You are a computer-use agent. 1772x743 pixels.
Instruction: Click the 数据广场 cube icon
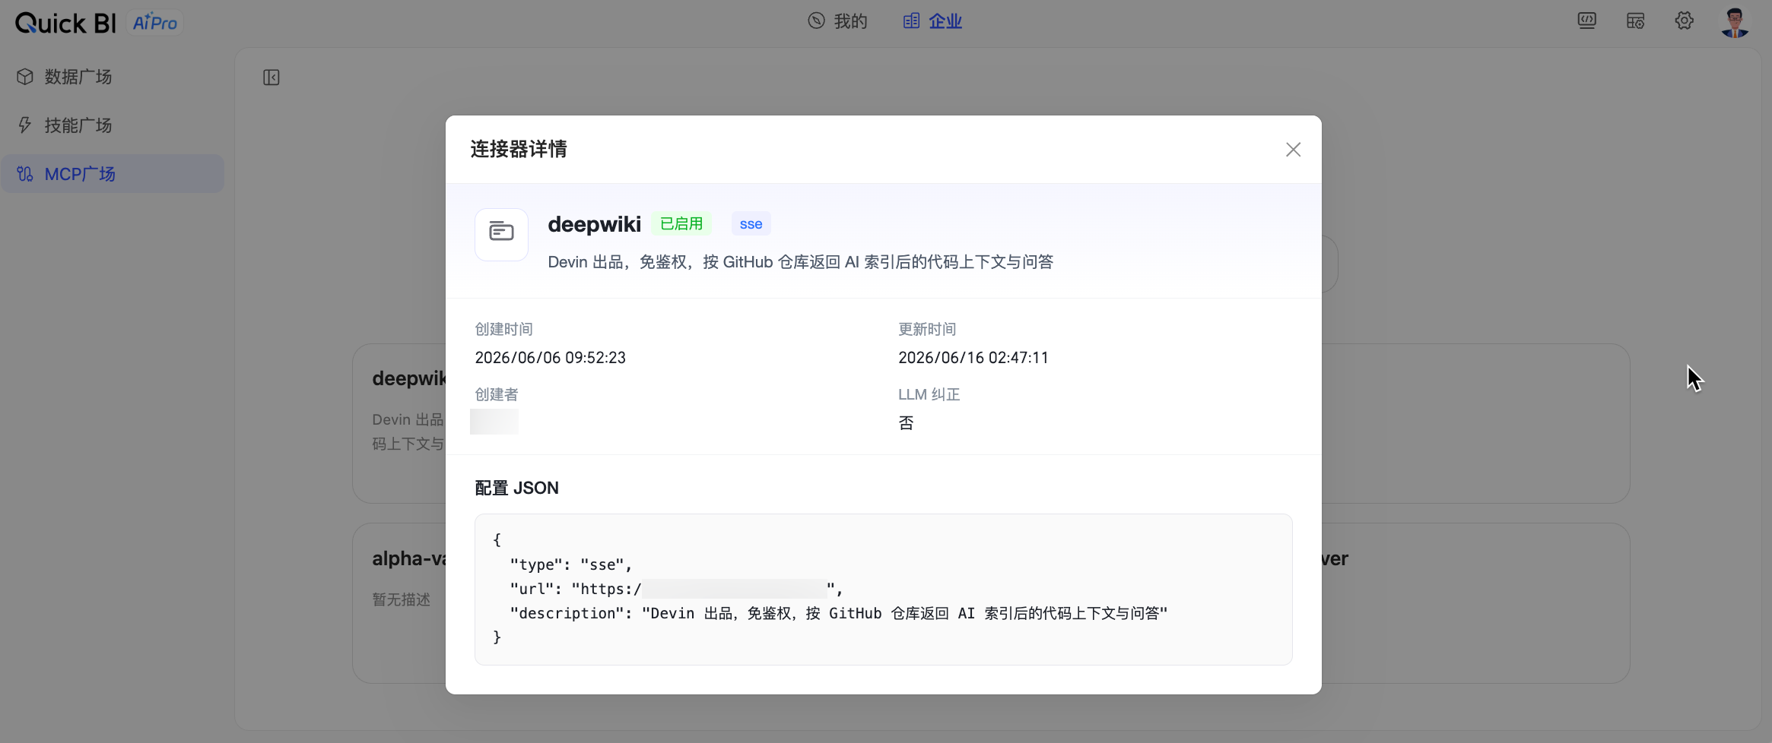25,77
